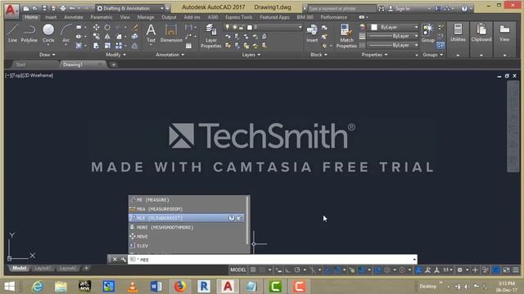Click the Undo arrow in quick access toolbar
This screenshot has width=524, height=294.
(x=72, y=8)
